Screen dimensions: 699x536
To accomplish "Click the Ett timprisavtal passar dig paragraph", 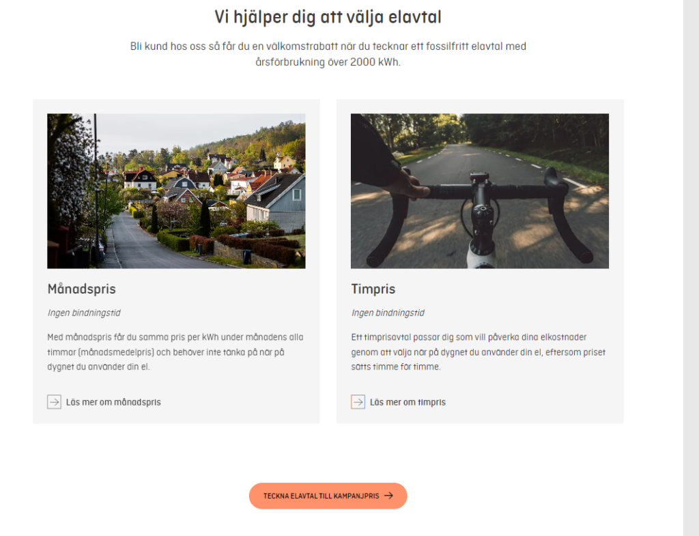I will pos(479,352).
